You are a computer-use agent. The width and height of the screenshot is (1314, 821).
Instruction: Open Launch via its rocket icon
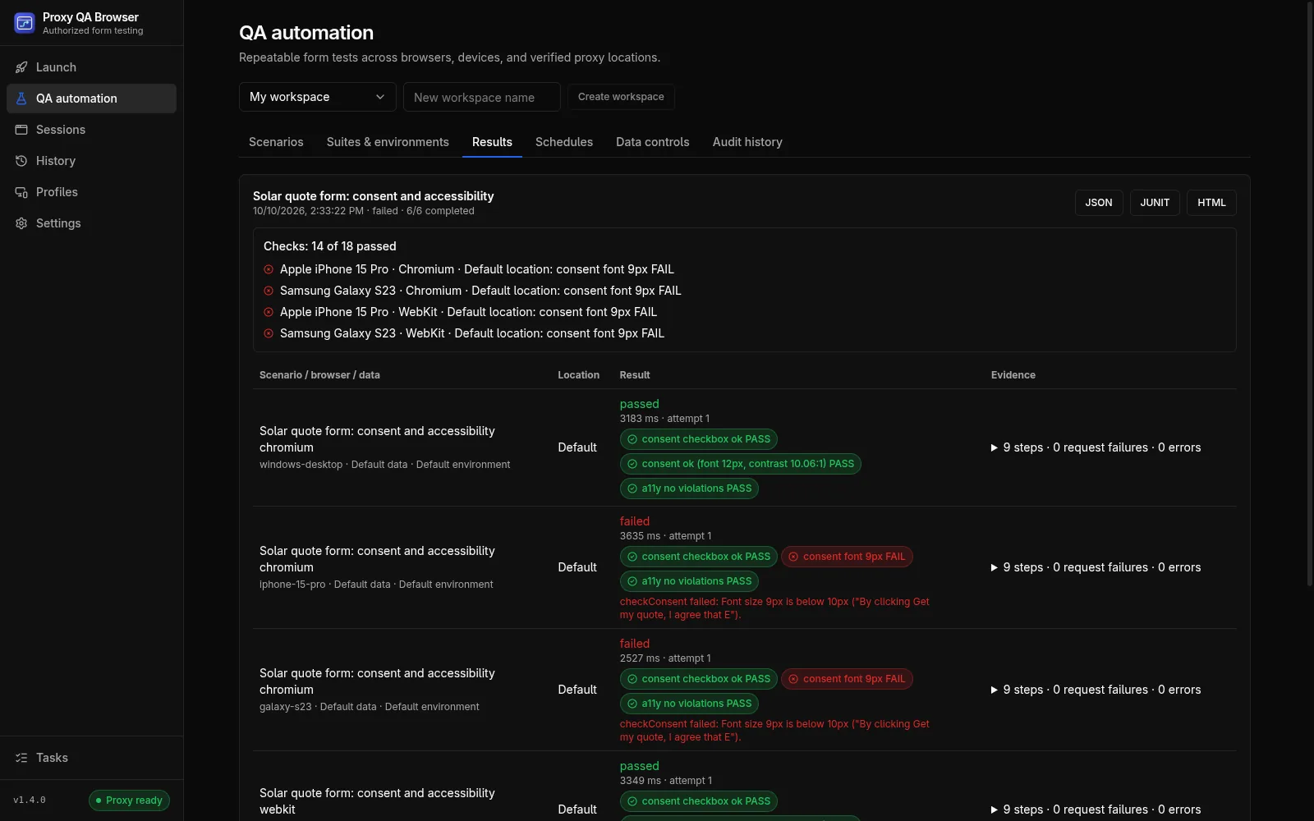coord(21,67)
